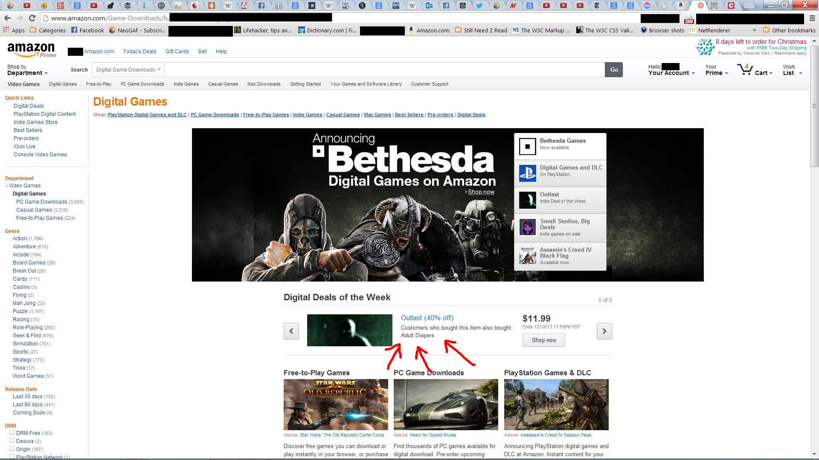Switch to the Google+ browser tab
This screenshot has height=460, width=819.
[60, 6]
